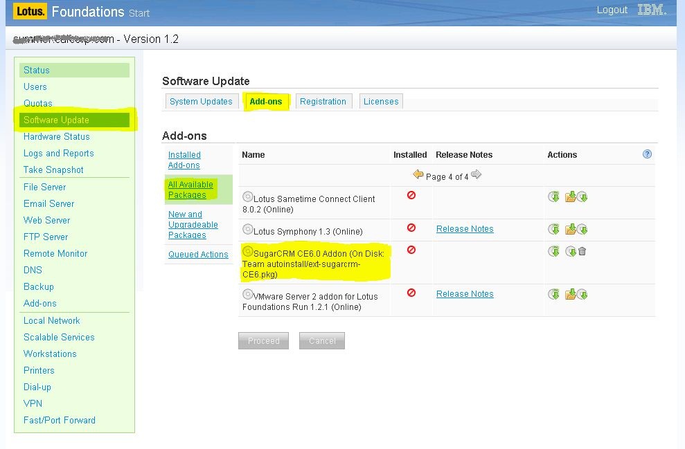The width and height of the screenshot is (685, 449).
Task: Click the badged disc install icon for VMware Server
Action: (x=553, y=294)
